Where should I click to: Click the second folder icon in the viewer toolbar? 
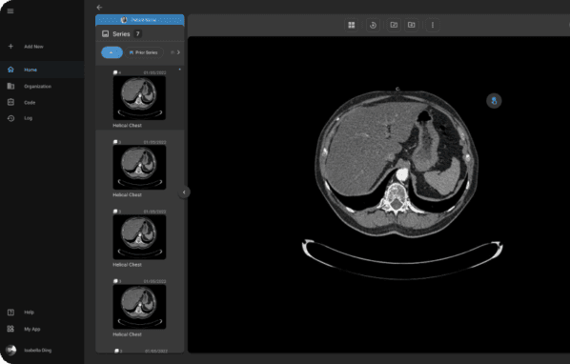[x=412, y=25]
